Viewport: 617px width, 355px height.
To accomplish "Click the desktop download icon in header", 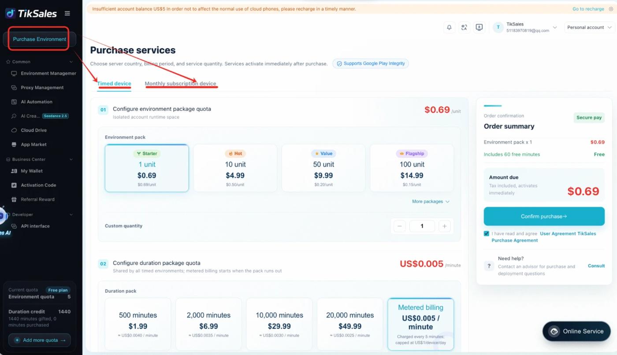I will [479, 27].
